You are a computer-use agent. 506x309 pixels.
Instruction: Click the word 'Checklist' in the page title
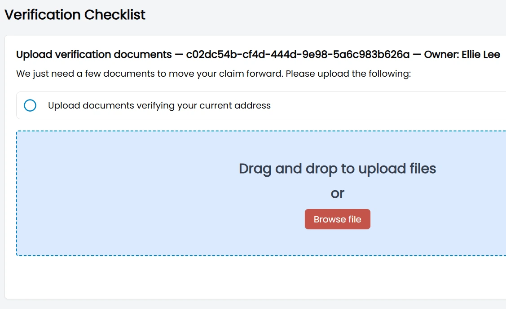[x=115, y=14]
